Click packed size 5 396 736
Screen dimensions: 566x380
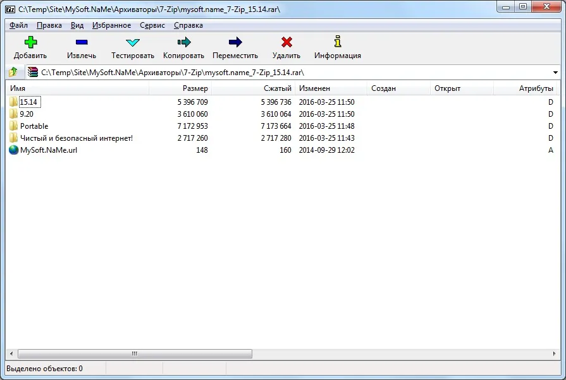(276, 102)
